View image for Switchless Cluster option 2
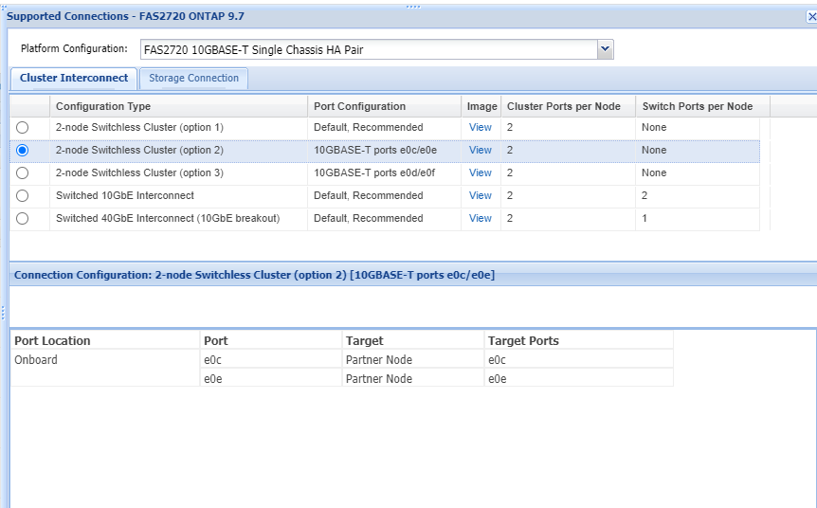 (x=481, y=151)
